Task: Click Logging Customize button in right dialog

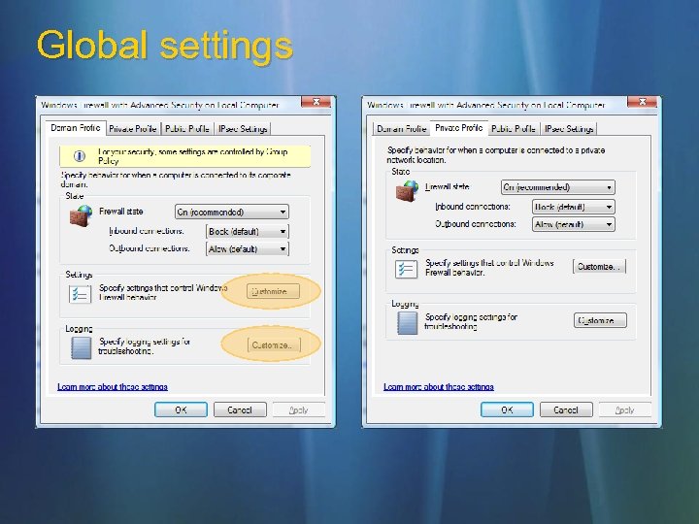Action: [x=600, y=320]
